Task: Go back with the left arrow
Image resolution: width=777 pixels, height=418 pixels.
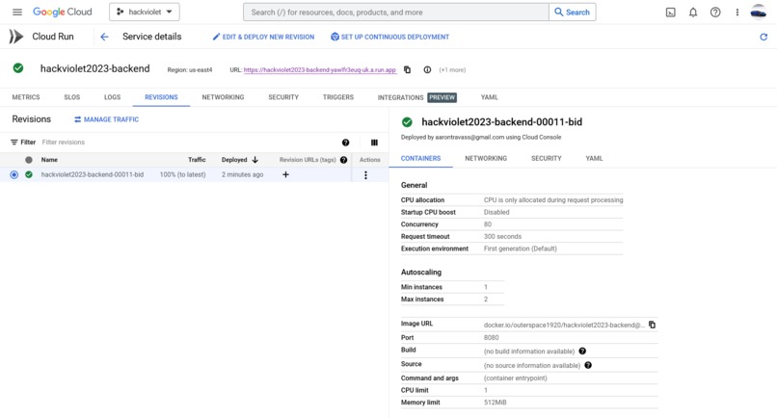Action: click(x=104, y=37)
